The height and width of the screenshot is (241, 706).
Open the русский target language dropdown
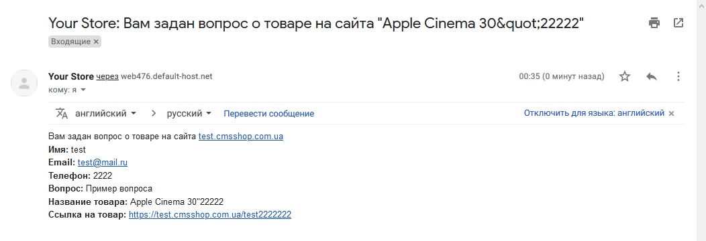click(189, 114)
